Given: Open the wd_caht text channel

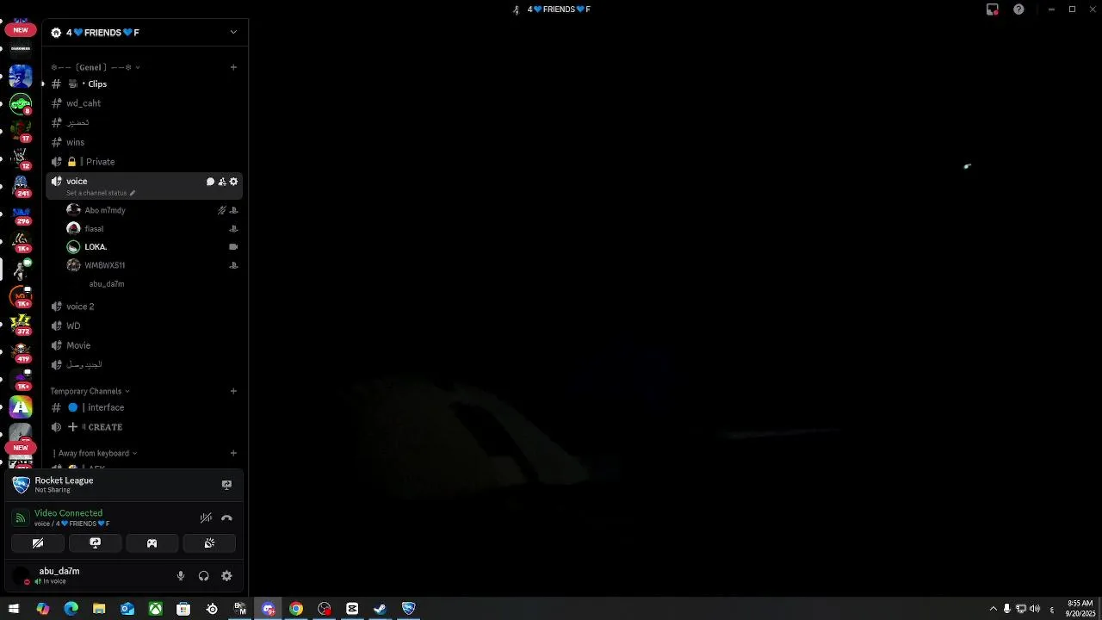Looking at the screenshot, I should [x=145, y=103].
